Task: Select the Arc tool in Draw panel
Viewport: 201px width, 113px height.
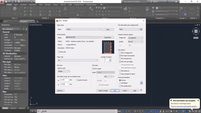Action: (x=20, y=9)
